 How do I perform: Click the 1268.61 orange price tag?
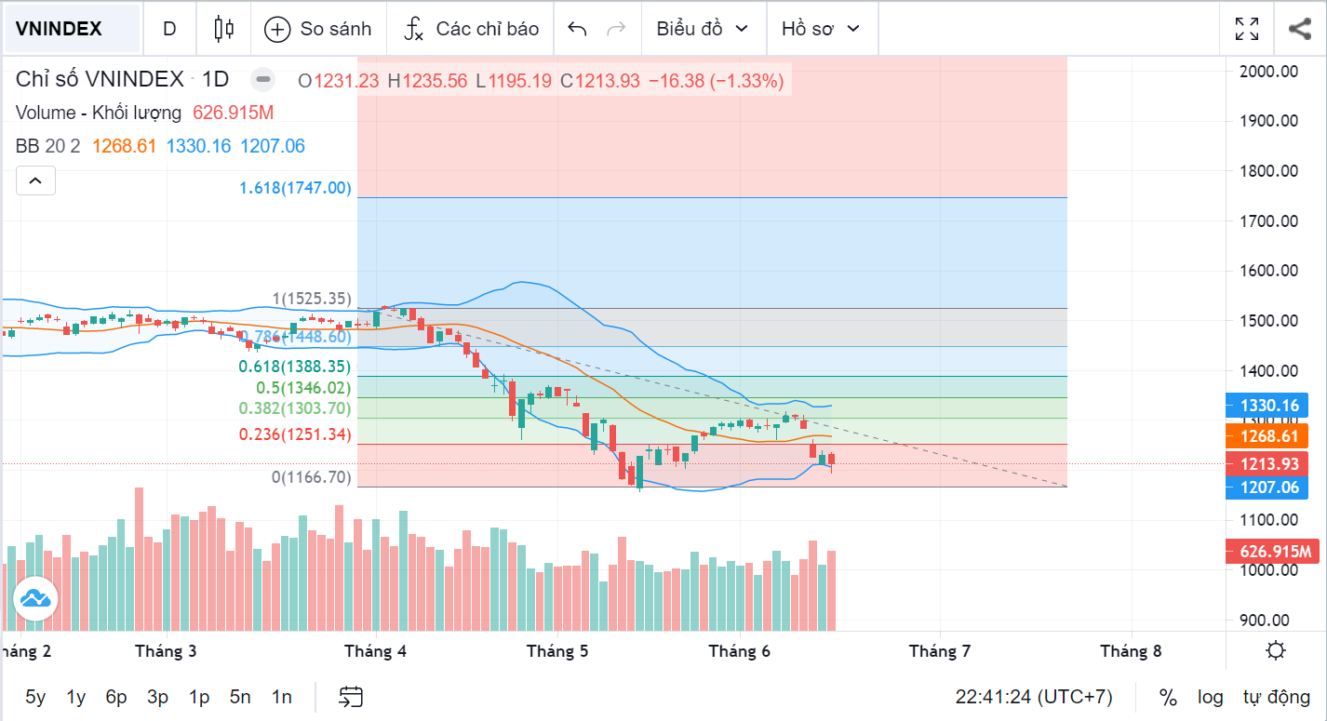point(1267,436)
